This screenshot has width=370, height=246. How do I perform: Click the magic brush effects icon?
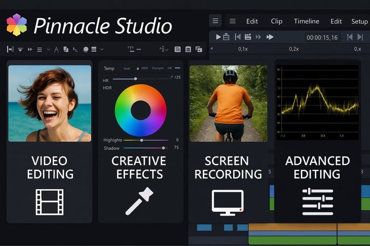coord(139,201)
